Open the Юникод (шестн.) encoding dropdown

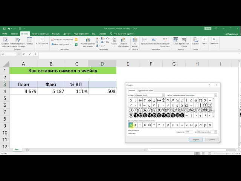[216, 132]
